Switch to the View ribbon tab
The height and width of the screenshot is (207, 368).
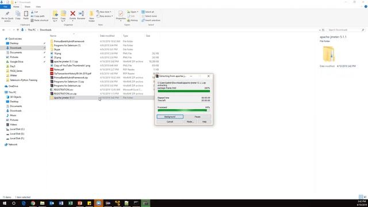point(39,6)
